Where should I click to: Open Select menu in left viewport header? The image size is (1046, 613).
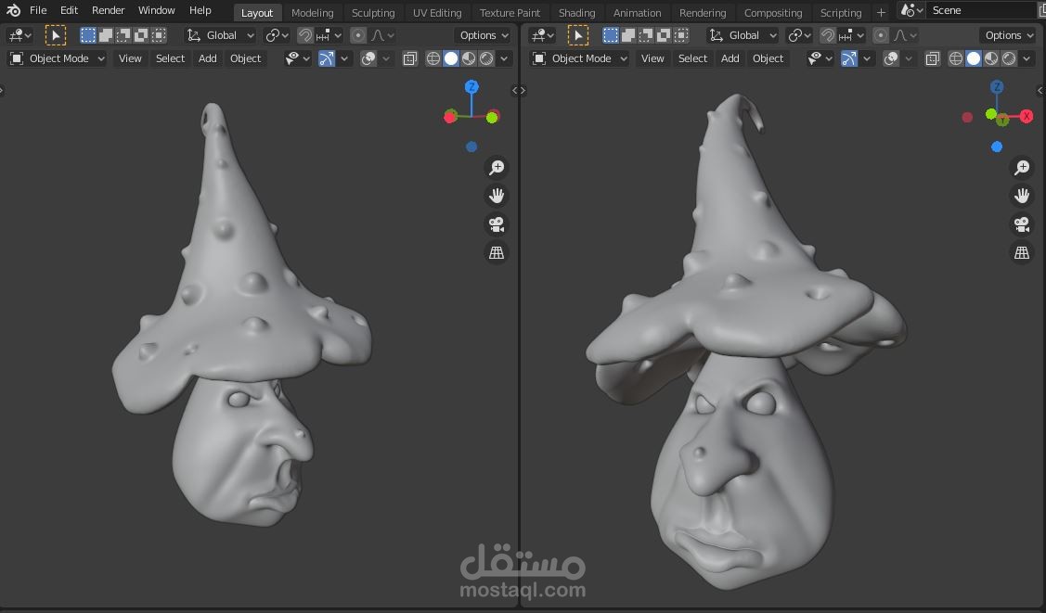[x=170, y=58]
